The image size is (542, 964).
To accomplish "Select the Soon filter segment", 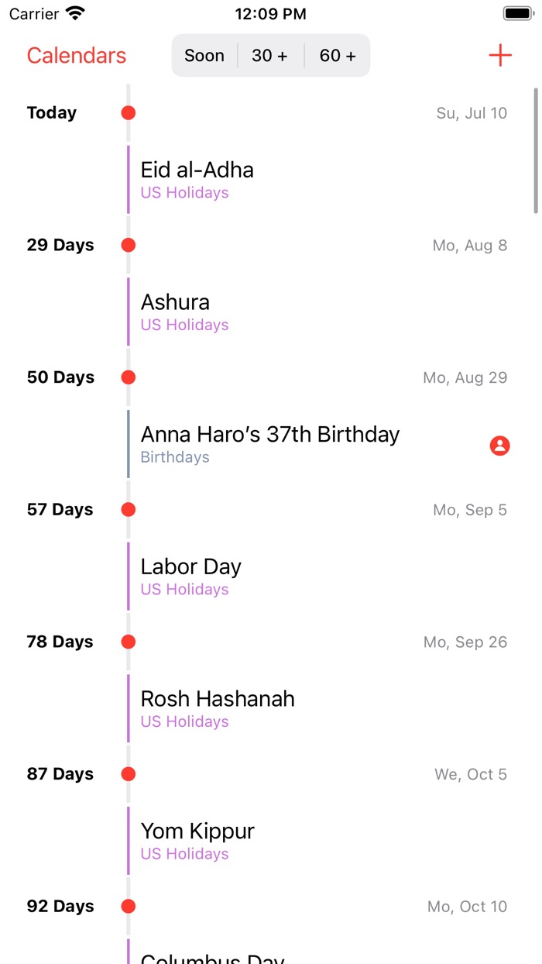I will [204, 55].
